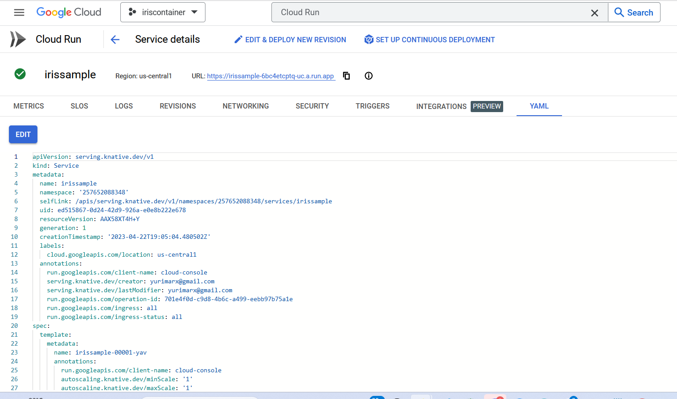Click the green service status checkmark
The image size is (677, 399).
tap(20, 74)
